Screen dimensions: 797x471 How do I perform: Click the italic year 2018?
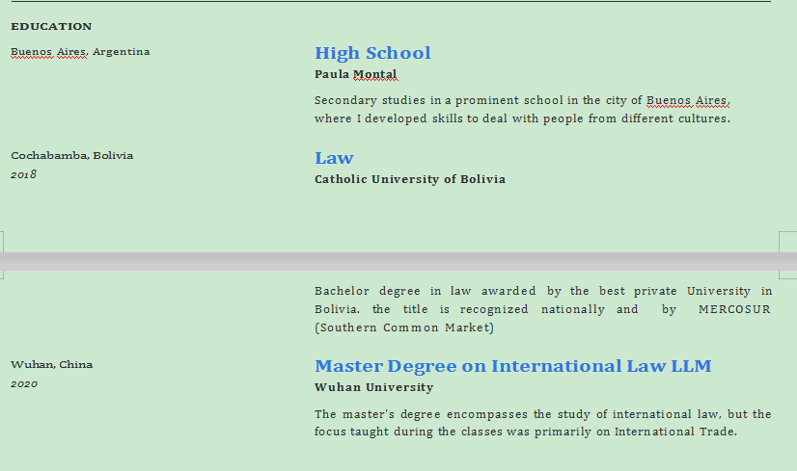(23, 175)
